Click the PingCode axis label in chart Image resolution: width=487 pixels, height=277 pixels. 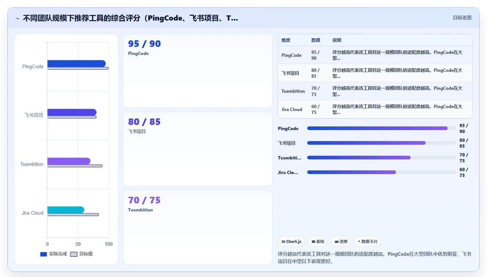pos(33,67)
